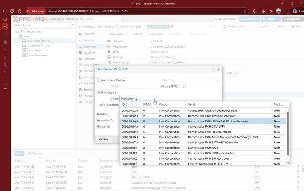The height and width of the screenshot is (191, 304).
Task: Open root@pam user menu
Action: (293, 19)
